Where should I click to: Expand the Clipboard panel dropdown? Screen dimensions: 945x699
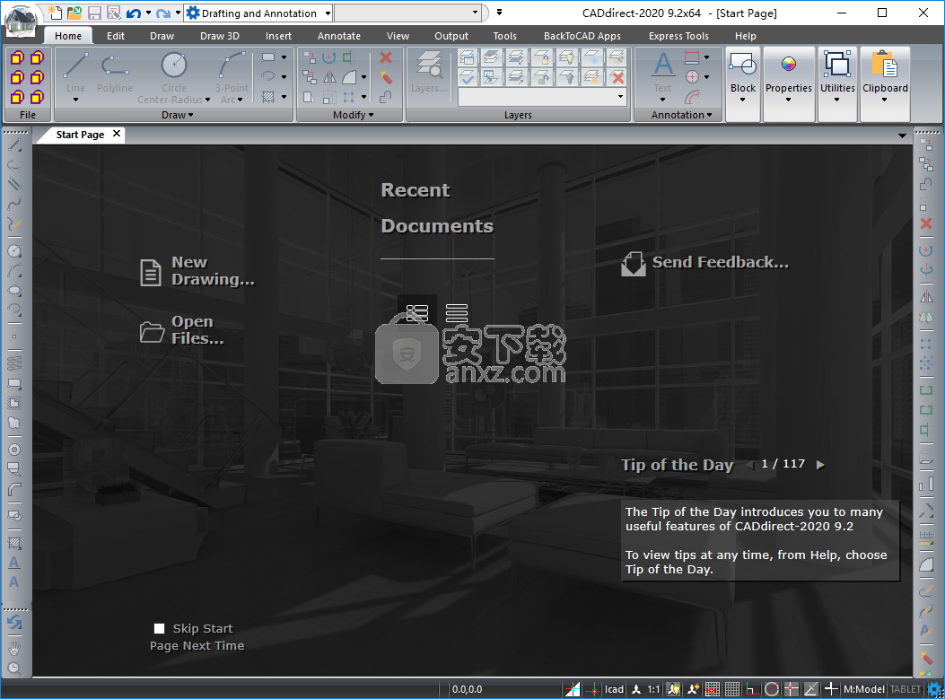tap(885, 100)
